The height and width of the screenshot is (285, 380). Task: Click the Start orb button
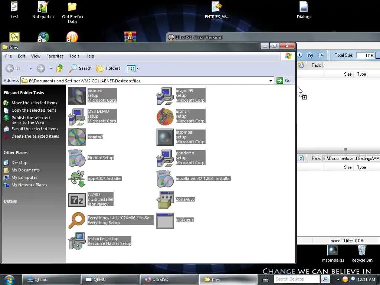coord(9,280)
